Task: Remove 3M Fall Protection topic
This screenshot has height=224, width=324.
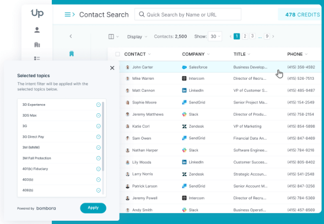Action: click(98, 159)
